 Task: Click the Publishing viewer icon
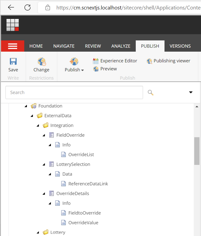(149, 61)
